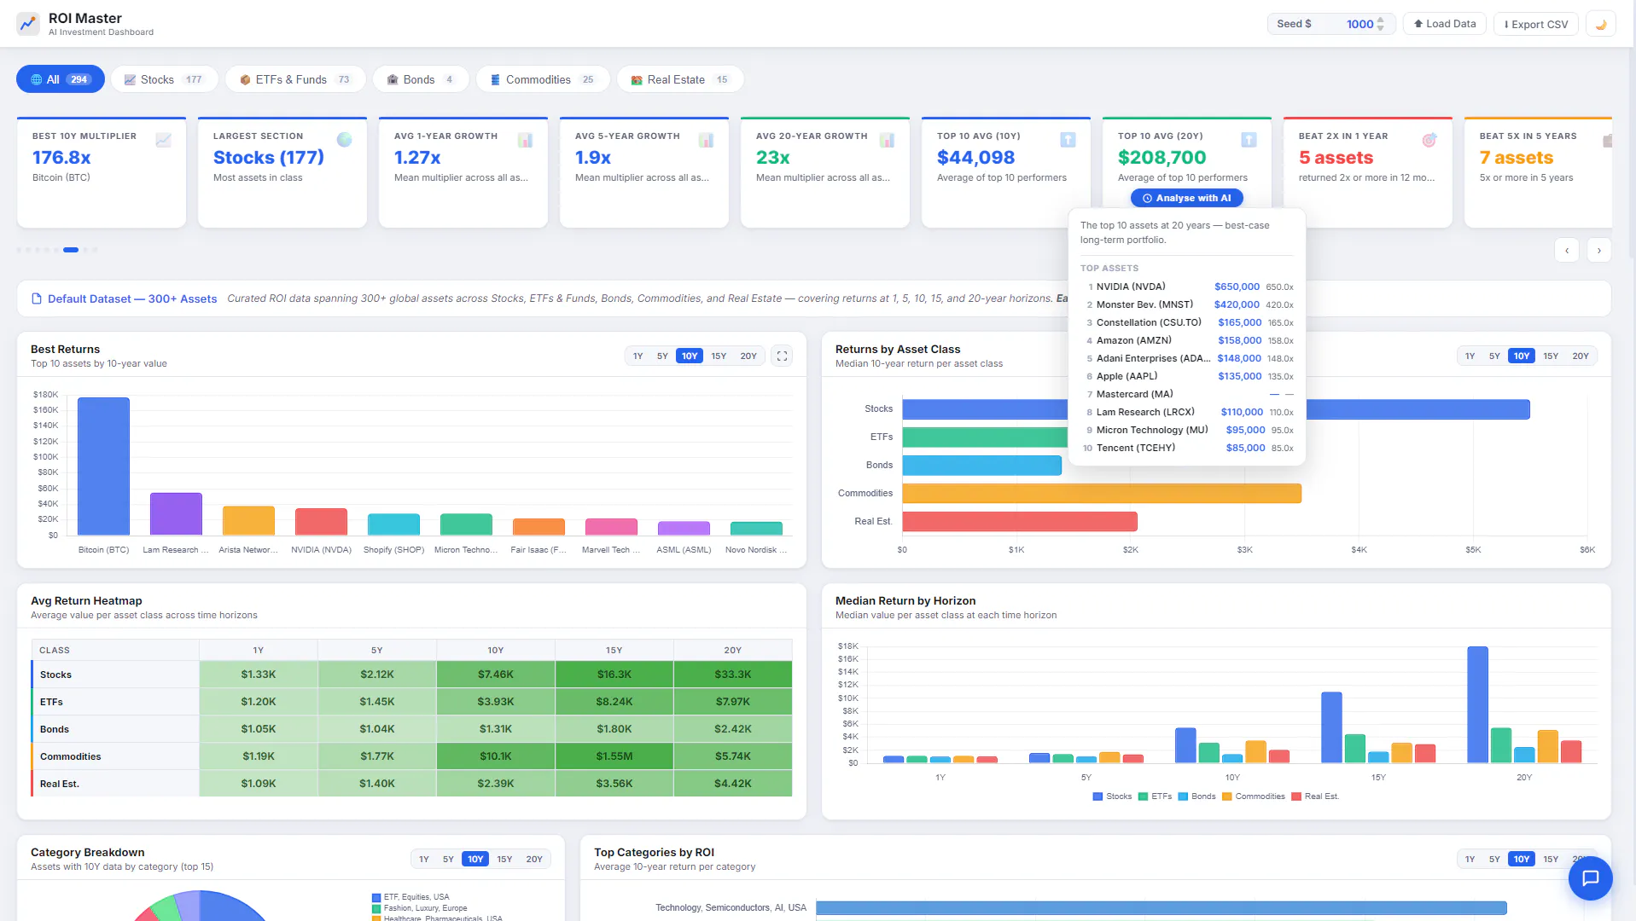
Task: Show the Real Estate tab
Action: pyautogui.click(x=680, y=79)
